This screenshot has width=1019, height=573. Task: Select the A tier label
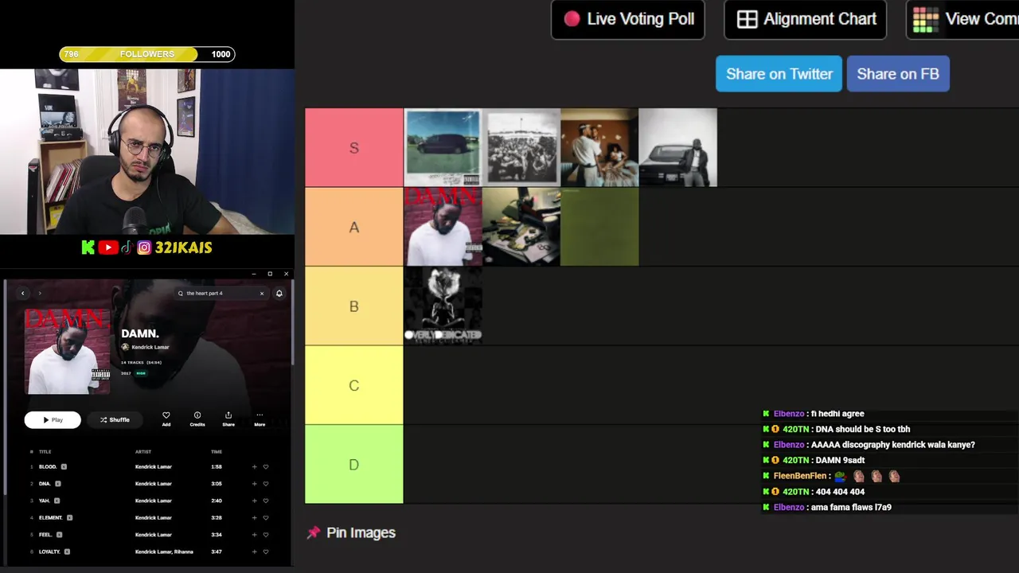tap(354, 227)
